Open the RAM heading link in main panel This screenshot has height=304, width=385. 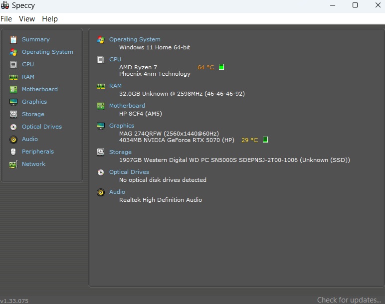[115, 86]
